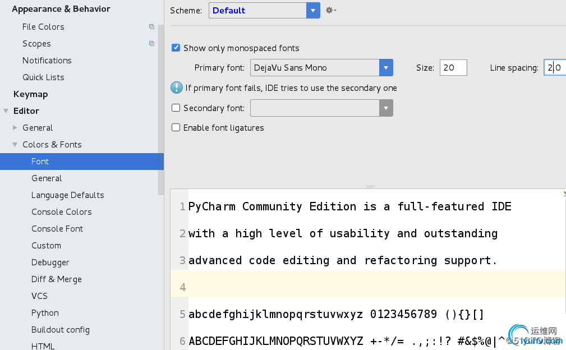
Task: Click the font Size input field
Action: pos(453,68)
